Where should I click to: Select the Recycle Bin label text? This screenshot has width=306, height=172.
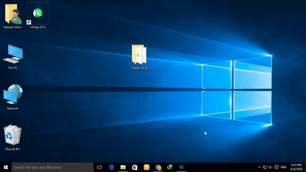pos(12,149)
